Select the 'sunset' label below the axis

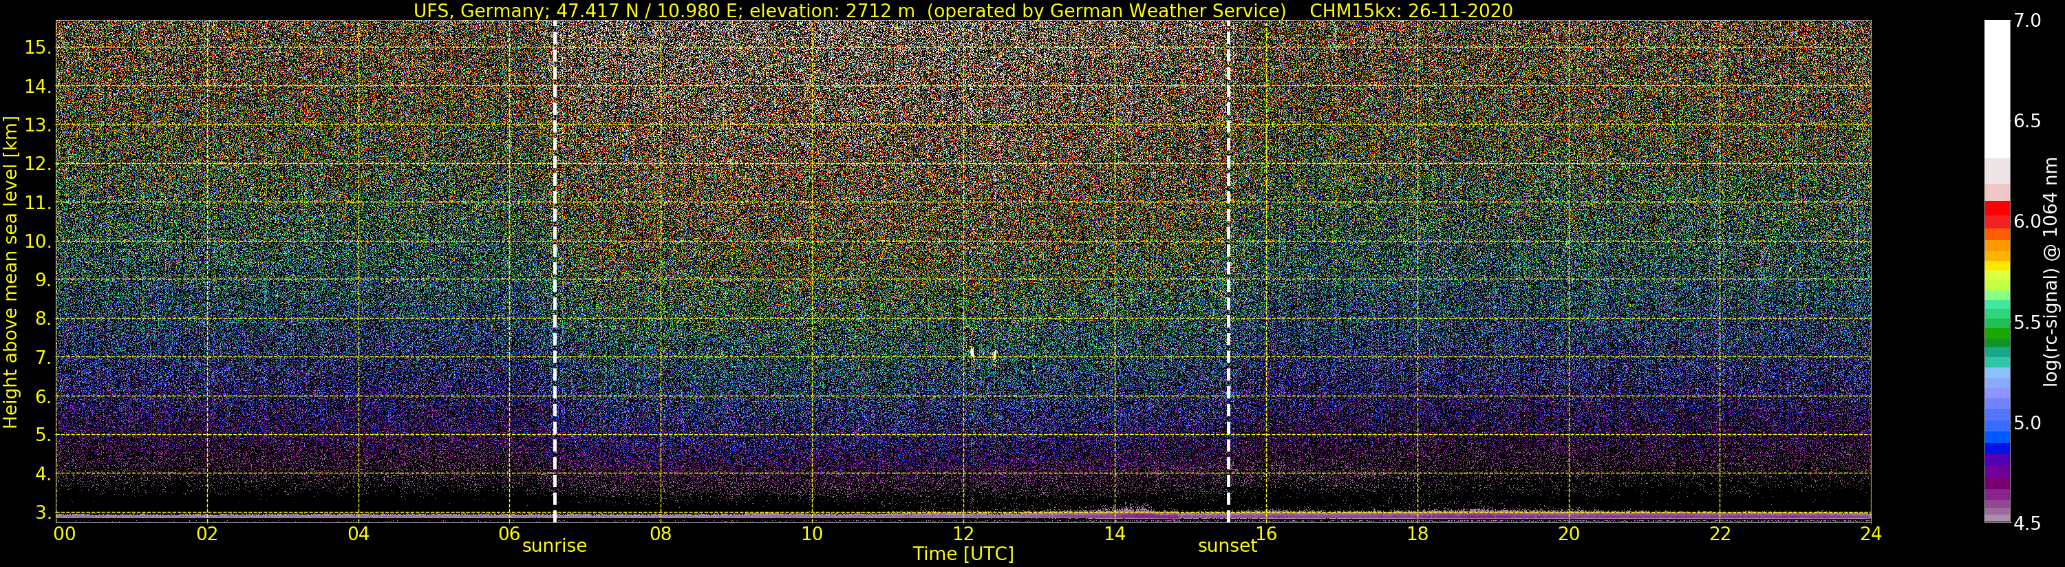(x=1228, y=546)
